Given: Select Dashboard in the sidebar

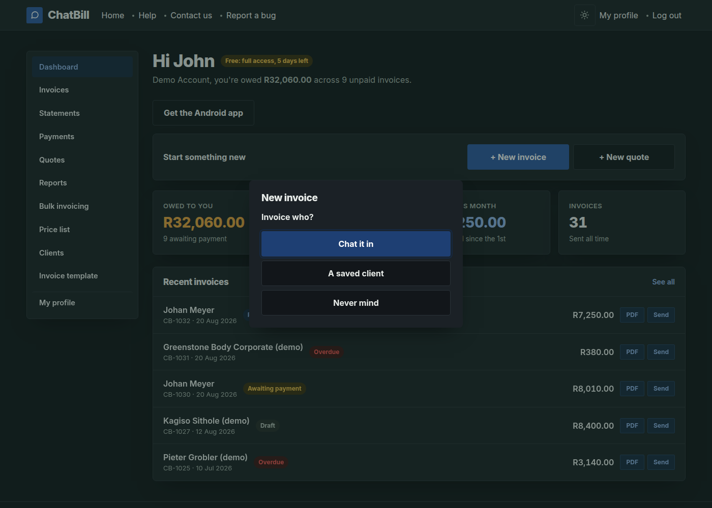Looking at the screenshot, I should pyautogui.click(x=82, y=67).
